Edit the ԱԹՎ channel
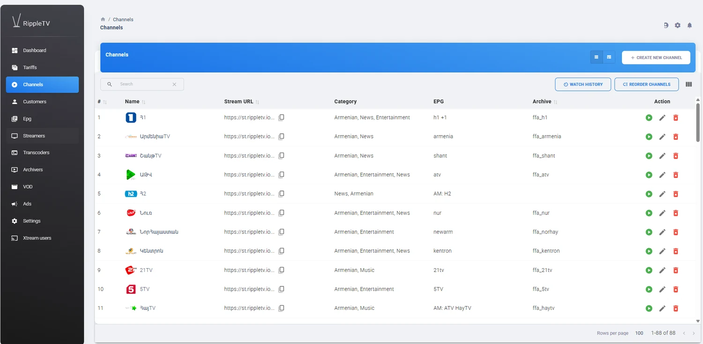The image size is (703, 344). point(662,175)
